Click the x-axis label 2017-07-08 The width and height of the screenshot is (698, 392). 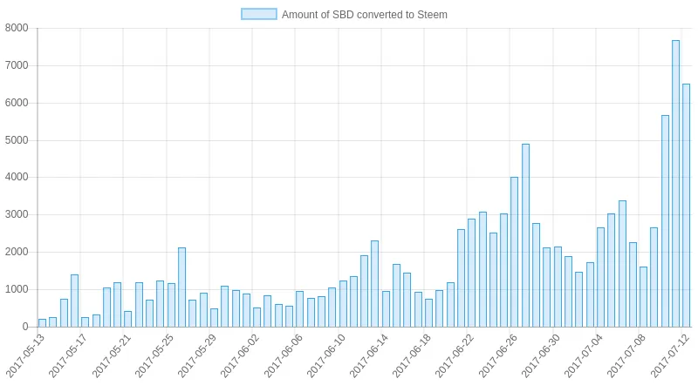626,356
